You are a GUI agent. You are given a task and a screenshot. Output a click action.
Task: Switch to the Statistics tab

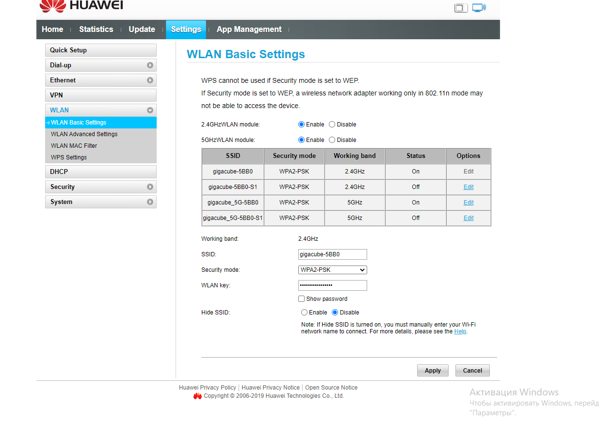pyautogui.click(x=96, y=30)
